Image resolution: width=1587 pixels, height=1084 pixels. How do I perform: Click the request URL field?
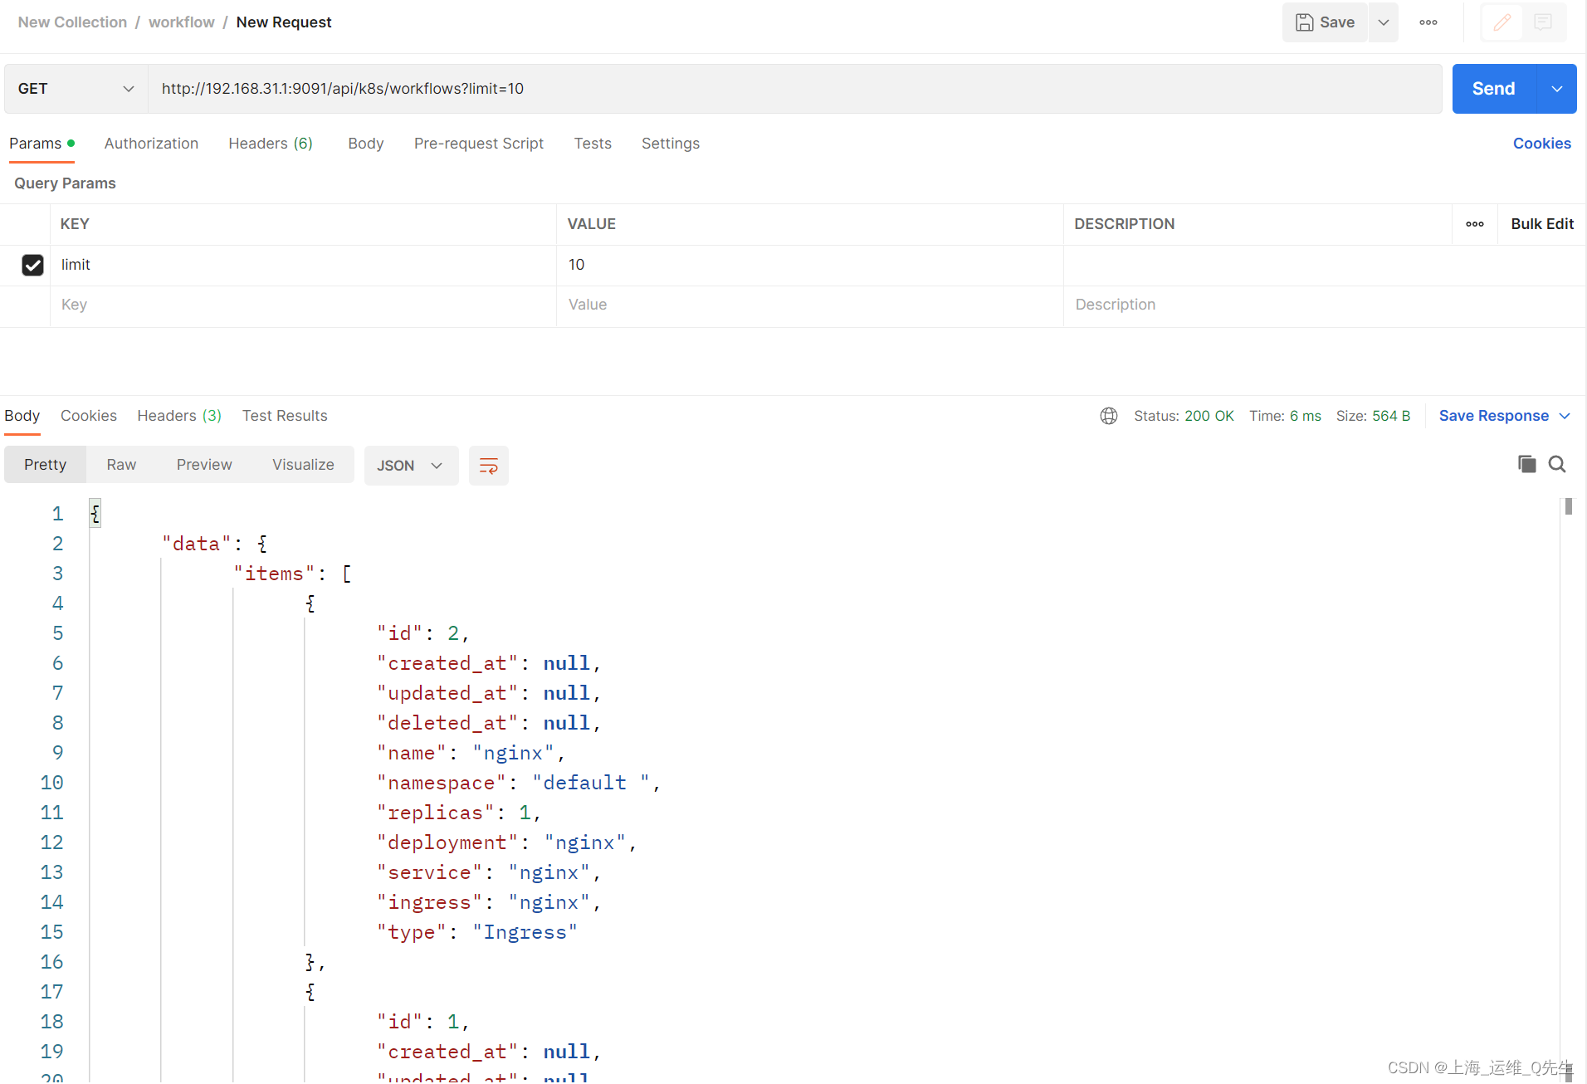[x=794, y=89]
